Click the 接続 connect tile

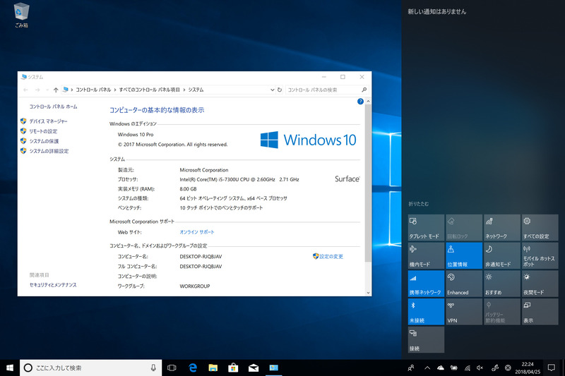(x=426, y=339)
